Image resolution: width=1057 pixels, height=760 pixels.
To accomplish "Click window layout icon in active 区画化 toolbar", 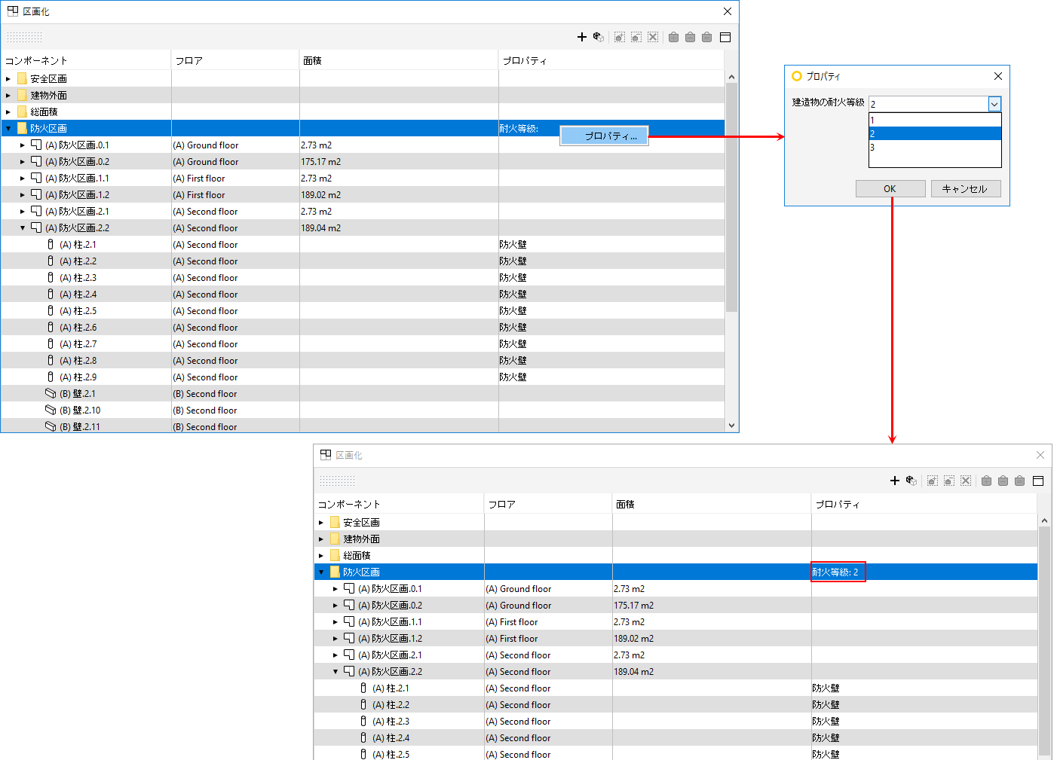I will pos(725,37).
